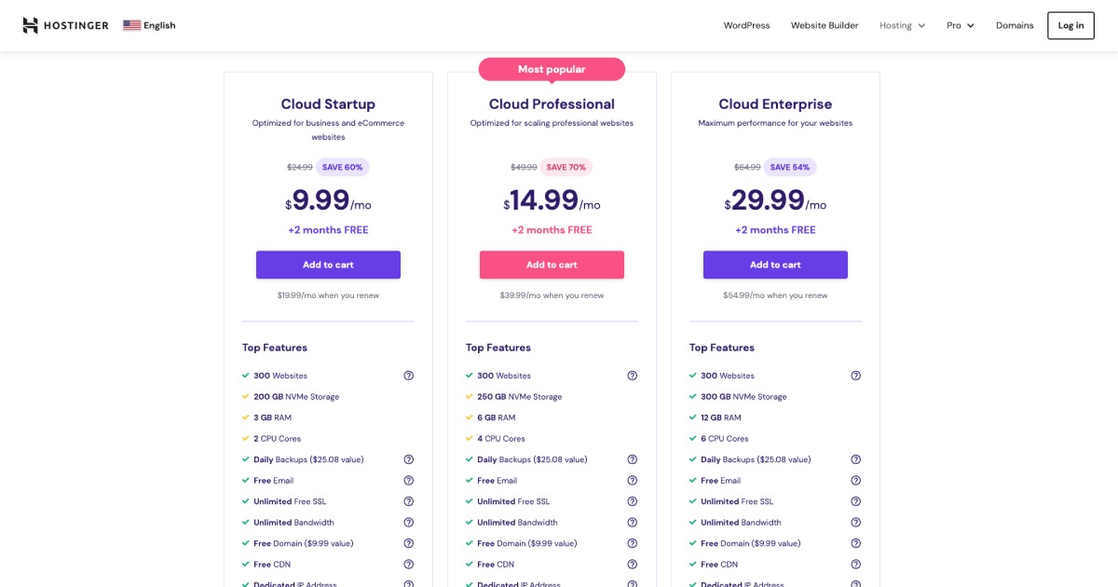Viewport: 1118px width, 587px height.
Task: Click the Cloud Professional heading
Action: tap(552, 104)
